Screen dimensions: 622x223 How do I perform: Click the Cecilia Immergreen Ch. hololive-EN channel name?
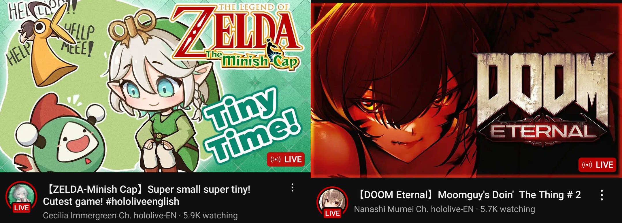click(x=110, y=216)
